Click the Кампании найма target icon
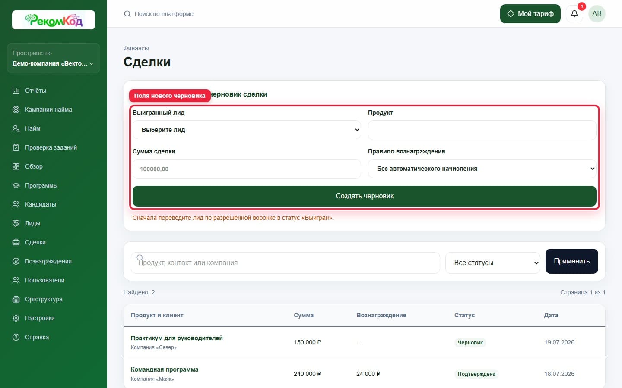 (x=16, y=110)
